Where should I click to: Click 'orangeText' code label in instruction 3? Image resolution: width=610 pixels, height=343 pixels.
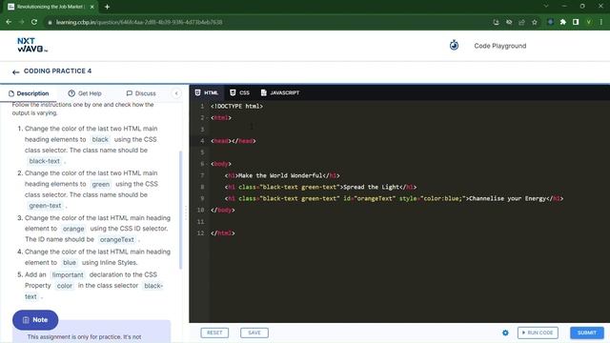tap(116, 239)
